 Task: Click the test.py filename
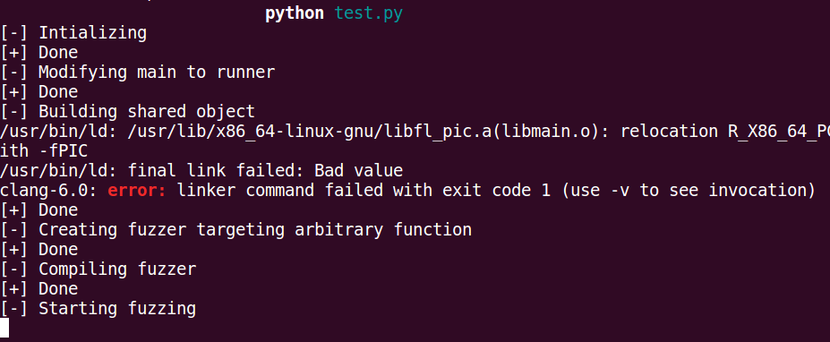click(x=368, y=13)
